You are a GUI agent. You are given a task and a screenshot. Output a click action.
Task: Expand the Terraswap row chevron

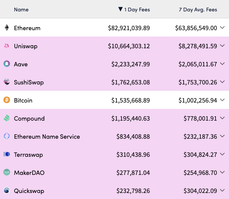coord(222,154)
